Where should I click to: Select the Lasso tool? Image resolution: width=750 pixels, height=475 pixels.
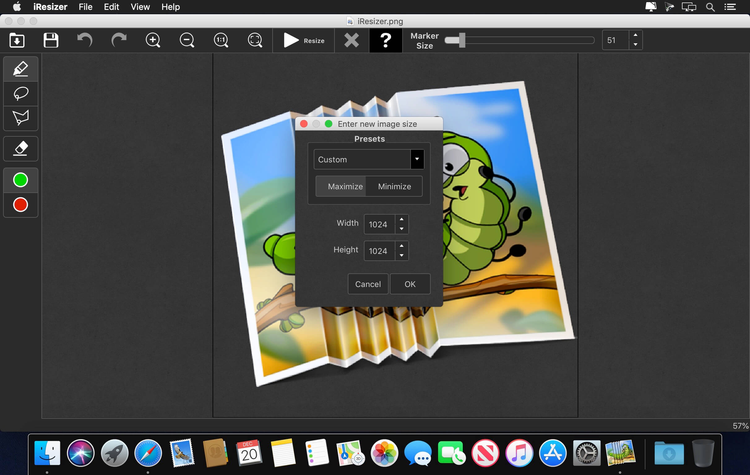[x=20, y=93]
